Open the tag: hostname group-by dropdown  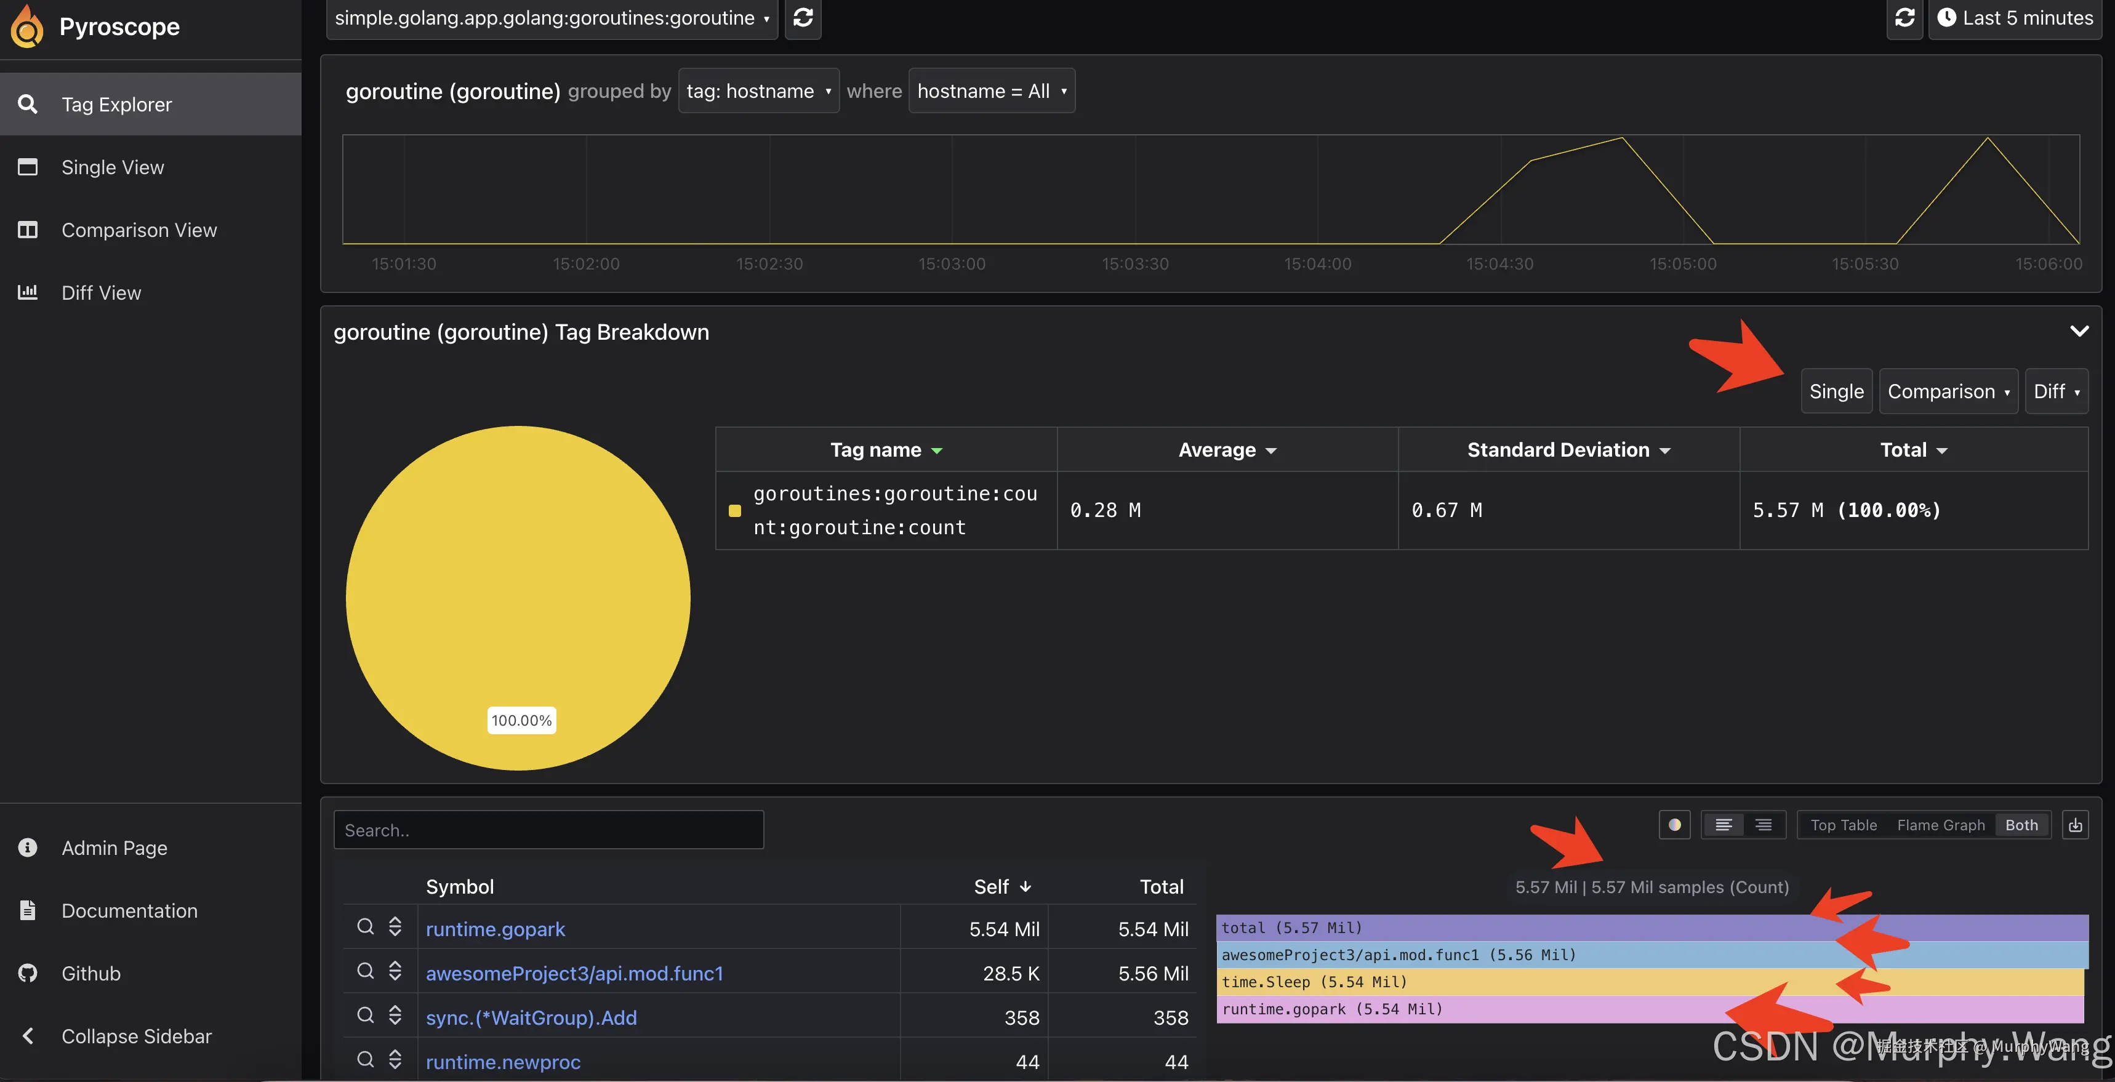pyautogui.click(x=758, y=91)
